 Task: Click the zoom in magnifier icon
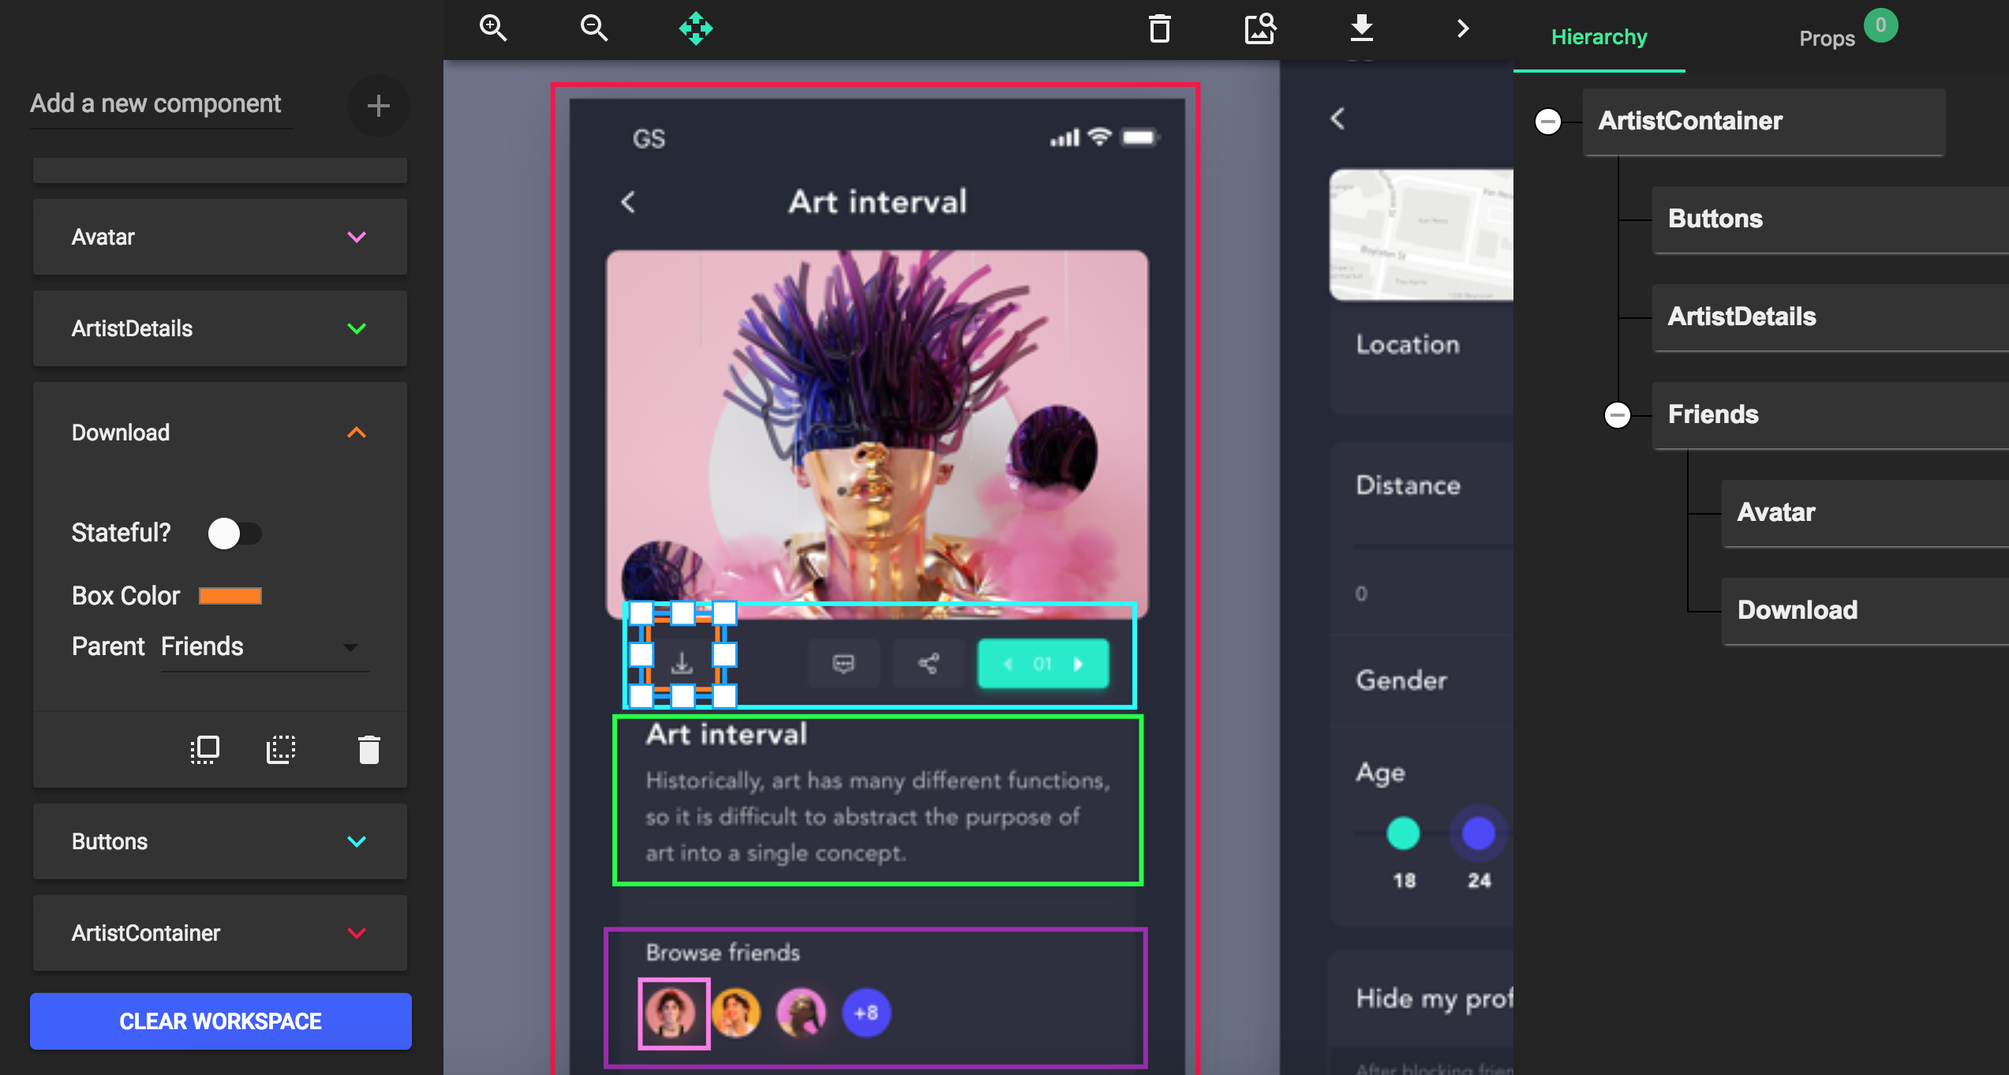(x=493, y=28)
